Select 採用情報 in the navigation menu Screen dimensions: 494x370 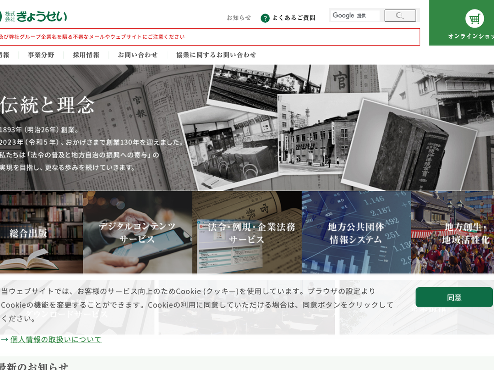click(x=86, y=55)
